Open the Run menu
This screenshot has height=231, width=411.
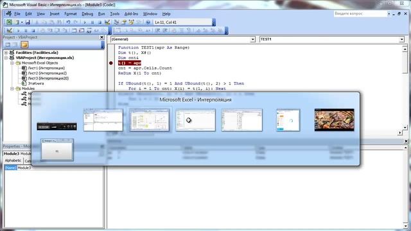pyautogui.click(x=101, y=14)
